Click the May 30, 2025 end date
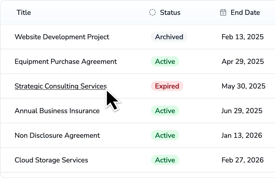Image resolution: width=275 pixels, height=178 pixels. [243, 86]
